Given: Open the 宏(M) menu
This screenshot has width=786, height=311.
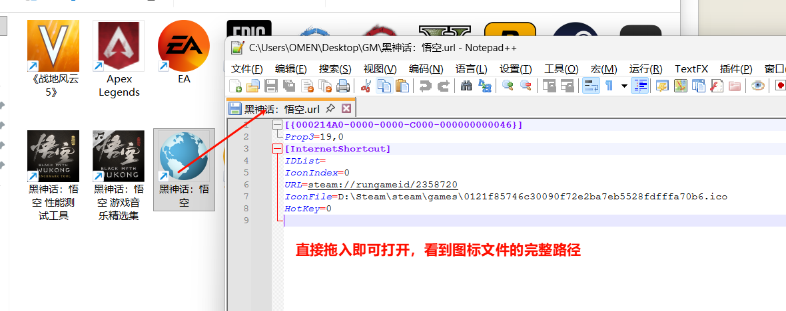Looking at the screenshot, I should point(603,69).
